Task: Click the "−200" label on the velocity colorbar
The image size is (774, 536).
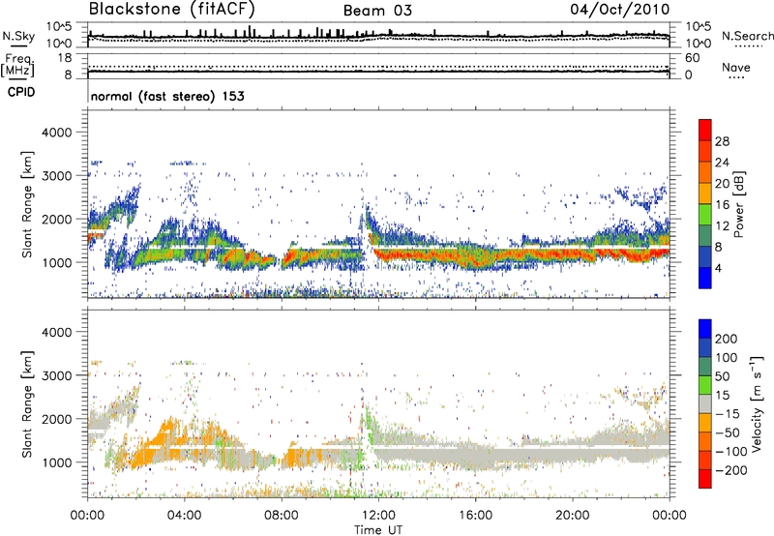Action: tap(731, 470)
